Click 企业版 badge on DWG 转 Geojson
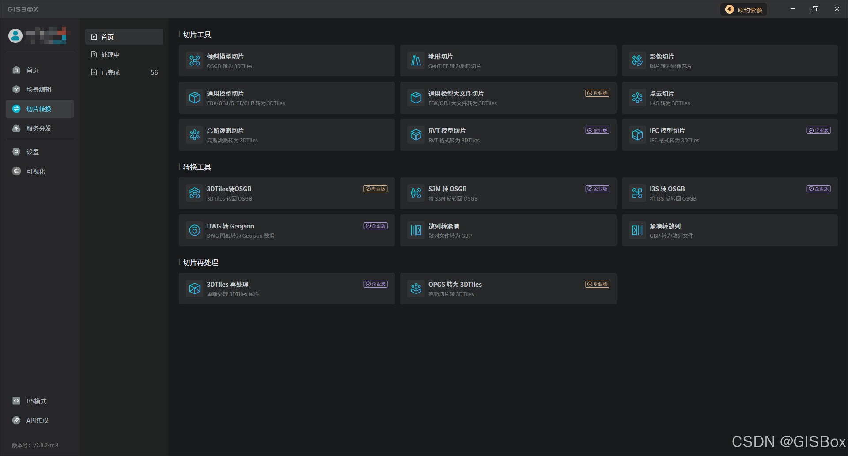This screenshot has height=456, width=848. click(375, 226)
